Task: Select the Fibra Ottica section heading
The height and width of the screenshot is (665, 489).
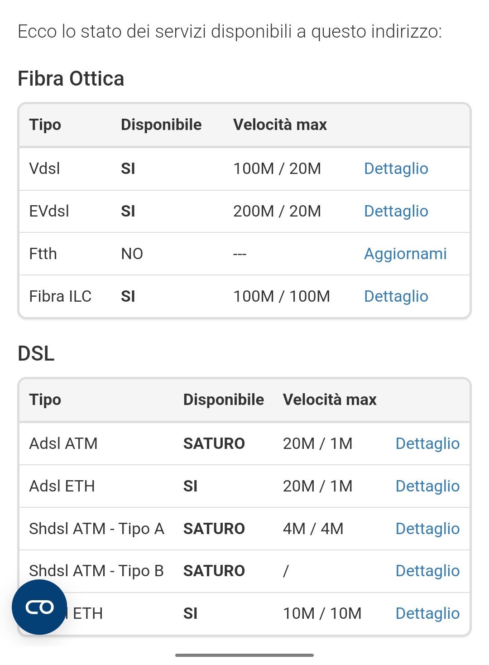Action: [71, 79]
